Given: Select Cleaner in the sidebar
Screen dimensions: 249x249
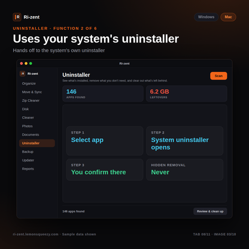Looking at the screenshot, I should point(28,118).
